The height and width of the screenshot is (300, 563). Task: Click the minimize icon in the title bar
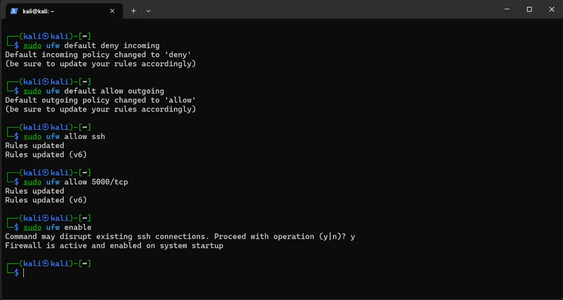(507, 9)
